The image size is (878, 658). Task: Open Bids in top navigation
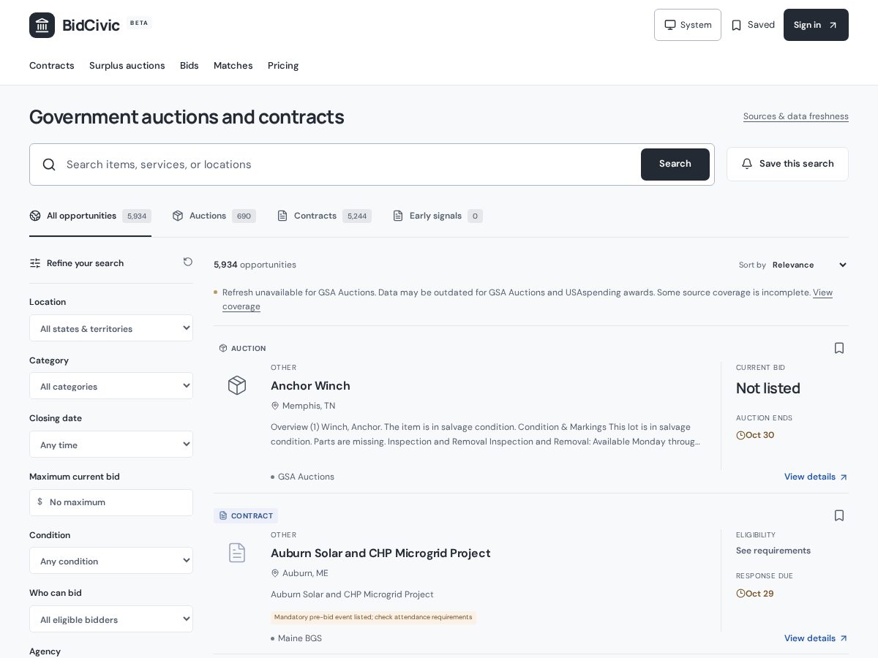click(x=190, y=66)
